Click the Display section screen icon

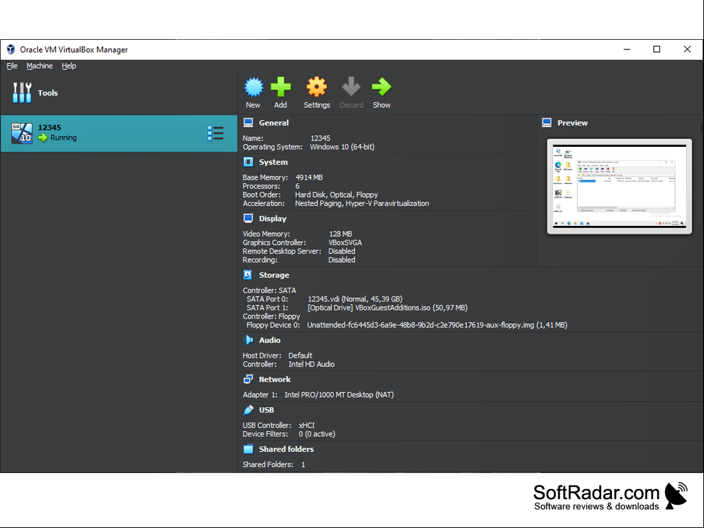click(x=248, y=218)
